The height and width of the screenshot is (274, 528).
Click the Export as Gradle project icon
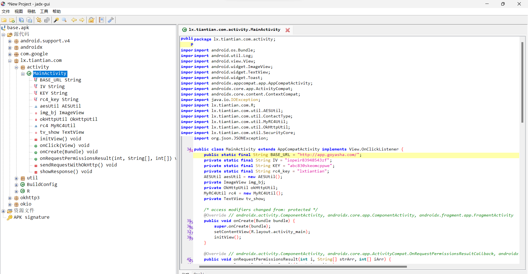(x=29, y=20)
